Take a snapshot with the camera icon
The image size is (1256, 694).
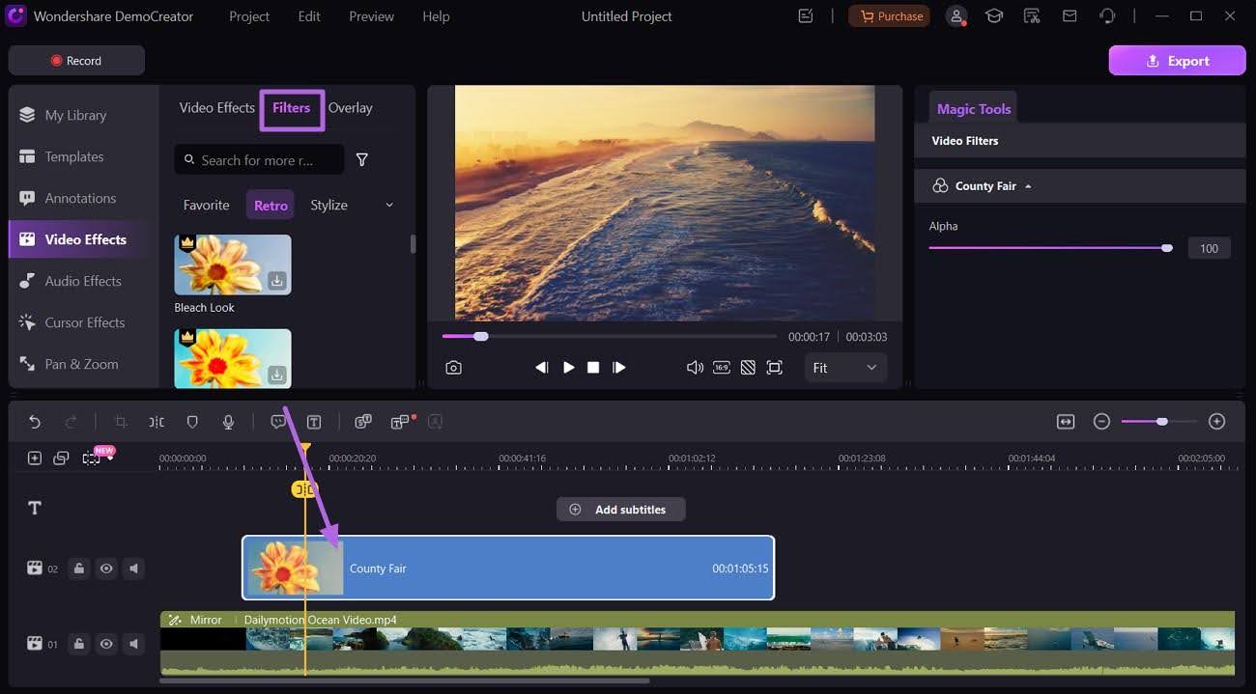(x=453, y=368)
